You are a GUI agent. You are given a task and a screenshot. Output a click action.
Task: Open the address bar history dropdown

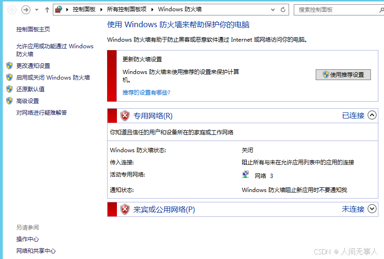273,10
